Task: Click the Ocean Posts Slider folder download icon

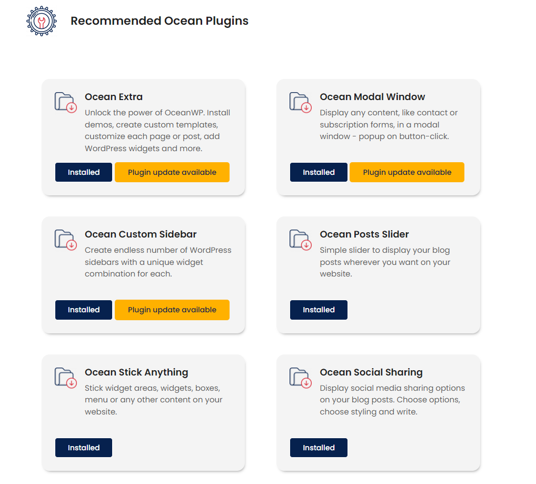Action: coord(301,240)
